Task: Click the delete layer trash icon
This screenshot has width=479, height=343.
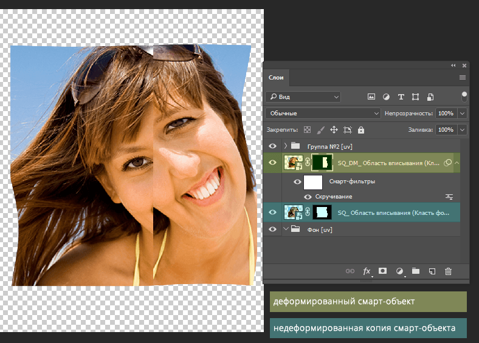Action: (449, 271)
